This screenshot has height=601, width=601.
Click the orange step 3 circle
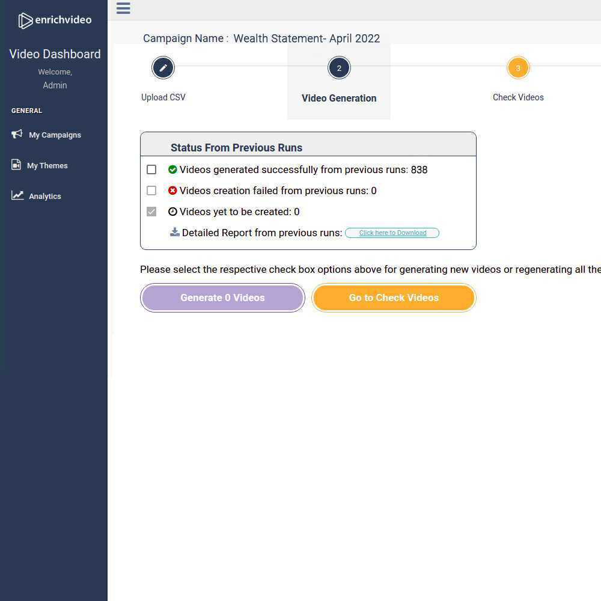(x=518, y=67)
